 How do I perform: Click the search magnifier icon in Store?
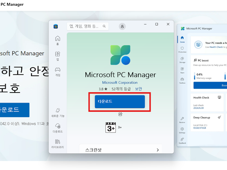(104, 26)
